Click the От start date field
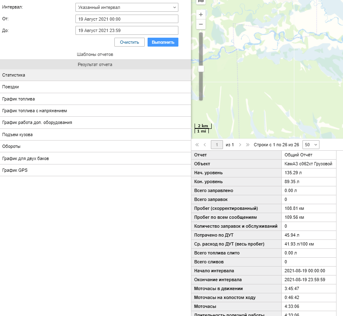 tap(127, 19)
